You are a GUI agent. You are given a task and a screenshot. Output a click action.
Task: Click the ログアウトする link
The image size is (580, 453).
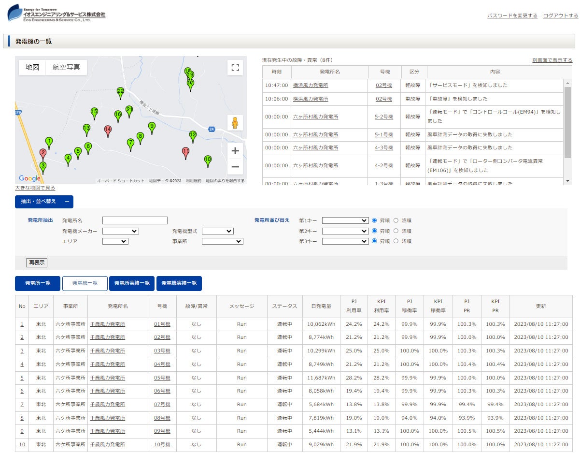(560, 16)
